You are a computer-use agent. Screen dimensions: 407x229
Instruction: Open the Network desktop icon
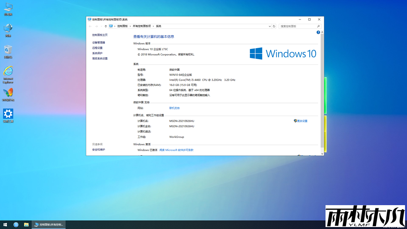pos(8,28)
